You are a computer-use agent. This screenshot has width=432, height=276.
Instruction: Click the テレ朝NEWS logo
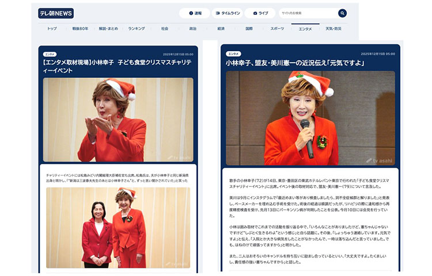coord(56,13)
